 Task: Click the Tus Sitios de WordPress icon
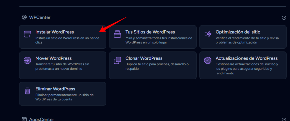coord(117,34)
